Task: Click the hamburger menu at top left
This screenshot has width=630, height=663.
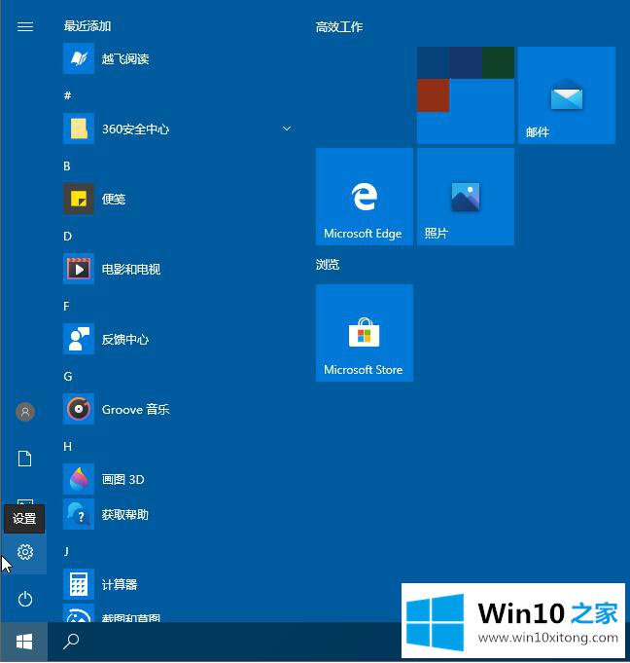Action: (x=25, y=26)
